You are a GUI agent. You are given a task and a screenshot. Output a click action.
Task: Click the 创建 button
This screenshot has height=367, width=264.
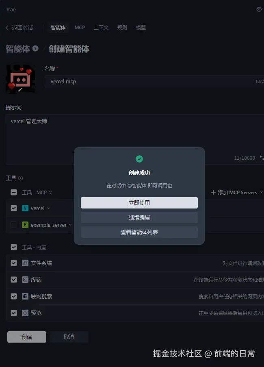(27, 337)
